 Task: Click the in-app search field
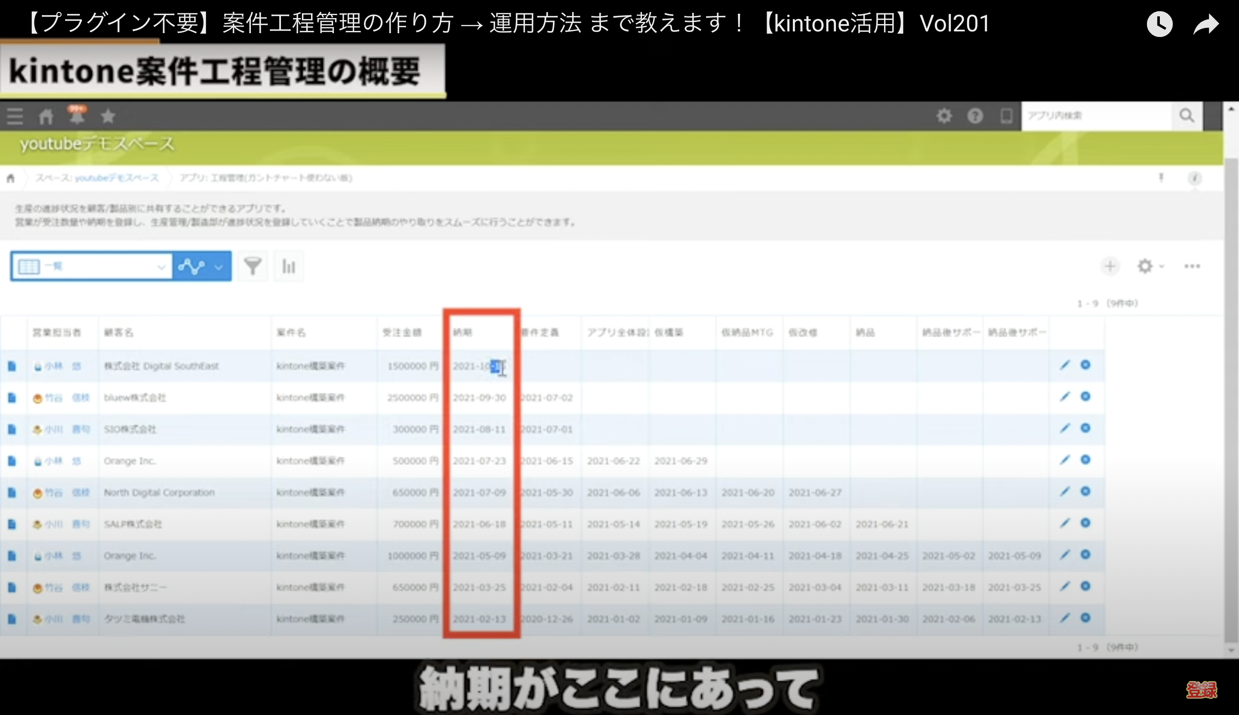tap(1096, 116)
